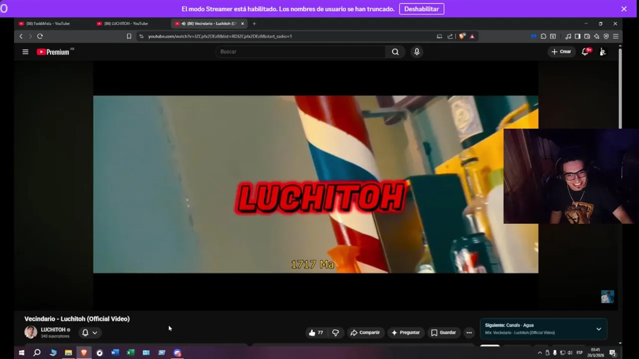639x359 pixels.
Task: Open the Windows notification center
Action: click(x=613, y=353)
